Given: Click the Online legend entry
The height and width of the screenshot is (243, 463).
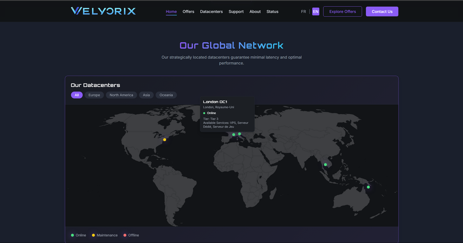Looking at the screenshot, I should coord(78,235).
